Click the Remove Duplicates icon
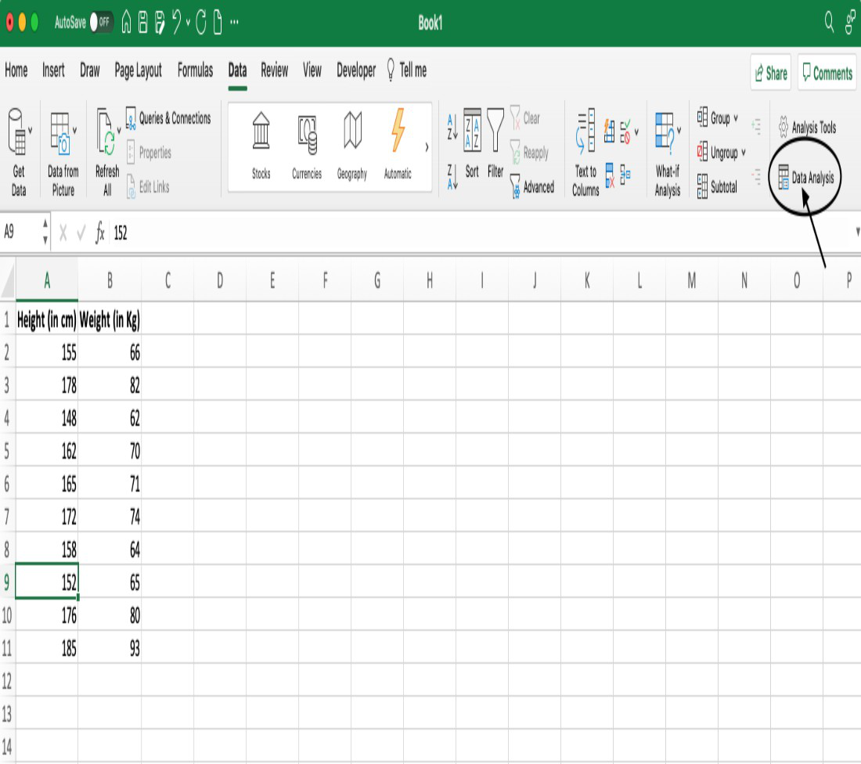Screen dimensions: 861x764 [x=610, y=175]
